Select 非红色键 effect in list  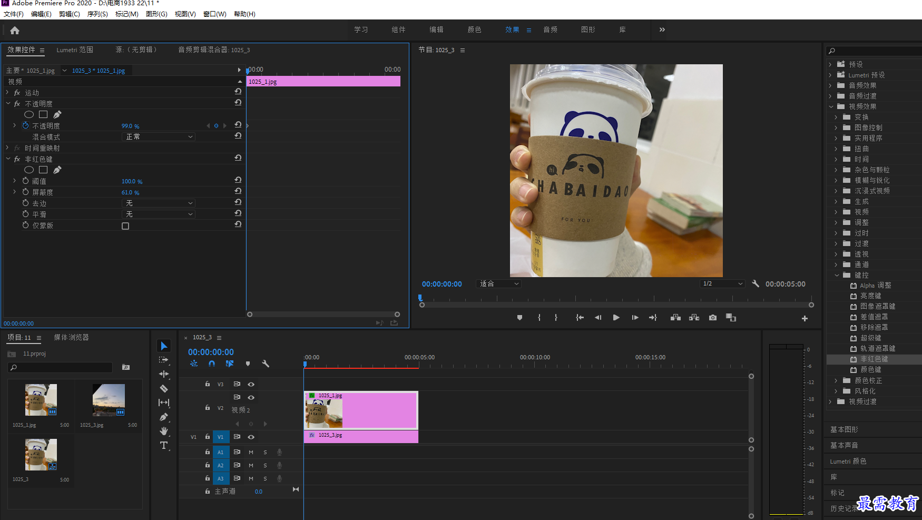[x=874, y=359]
